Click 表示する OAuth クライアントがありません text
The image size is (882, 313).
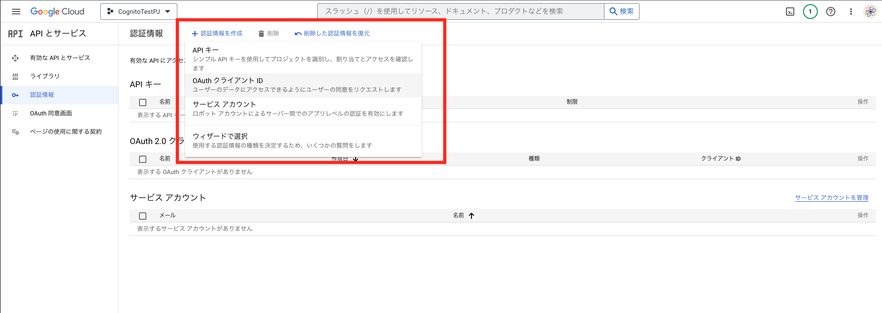[195, 172]
